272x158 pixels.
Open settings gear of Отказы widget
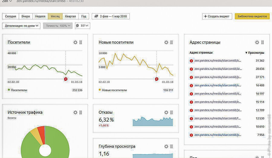[x=166, y=113]
